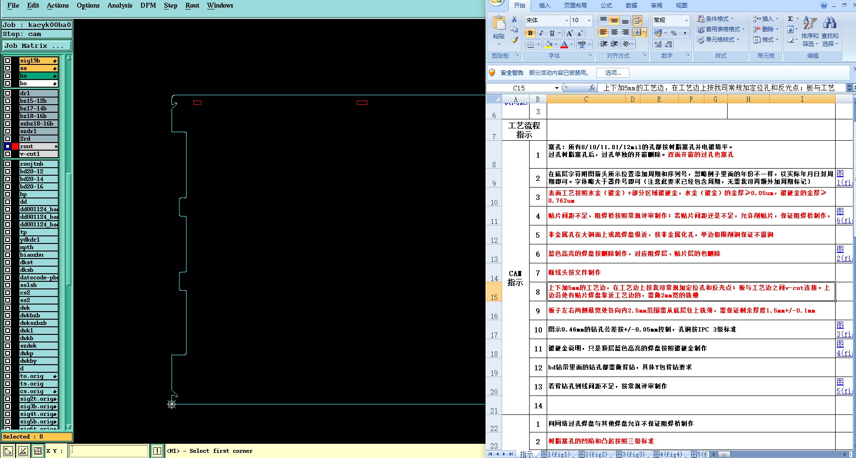Align cell text left

coord(604,32)
